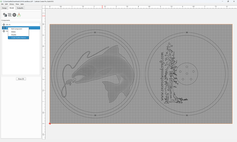Choose Edit Component from context menu
The image size is (237, 142).
16,29
